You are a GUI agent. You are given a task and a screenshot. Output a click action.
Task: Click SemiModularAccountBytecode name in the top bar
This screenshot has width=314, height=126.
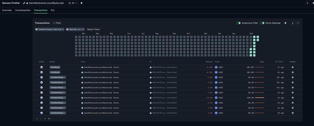coord(47,3)
